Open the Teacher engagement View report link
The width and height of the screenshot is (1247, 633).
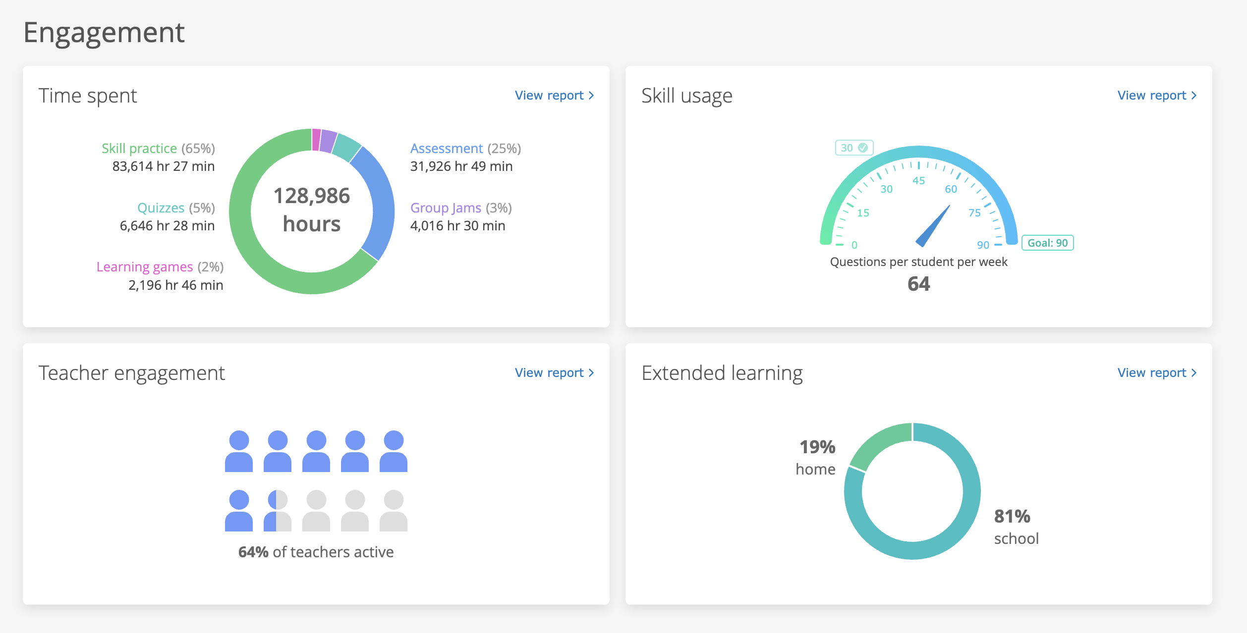tap(549, 372)
